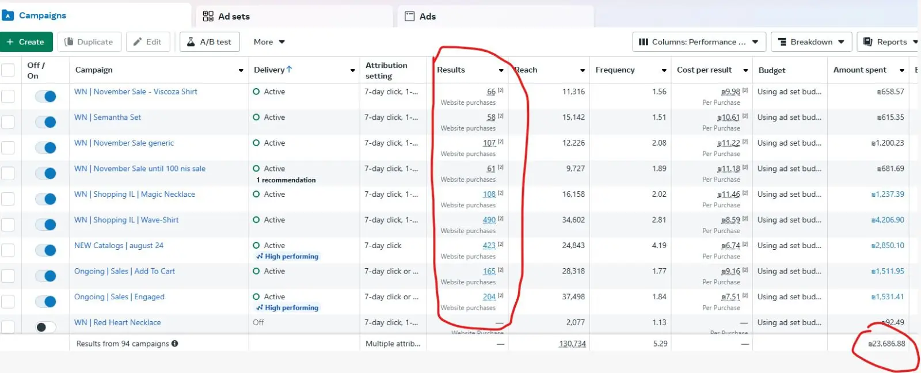Enable the WN Red Heart Necklace campaign
921x373 pixels.
(x=45, y=327)
